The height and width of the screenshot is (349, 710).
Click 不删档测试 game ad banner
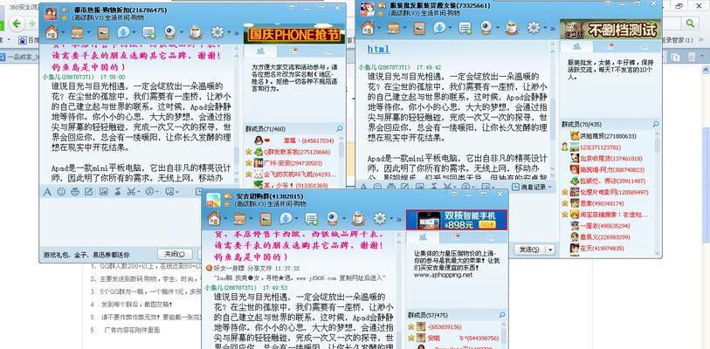click(610, 29)
